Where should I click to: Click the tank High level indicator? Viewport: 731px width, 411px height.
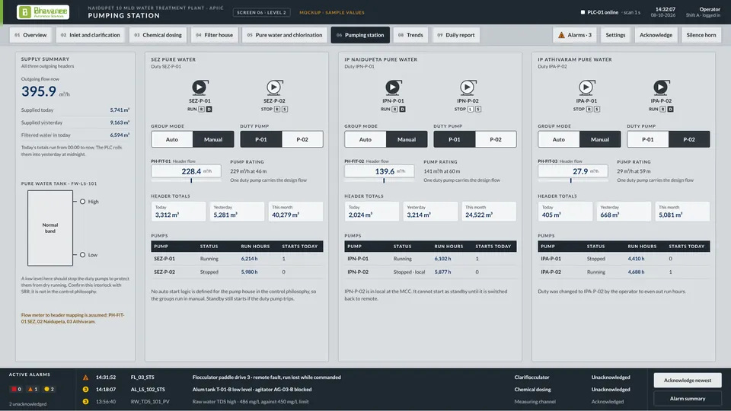coord(82,202)
